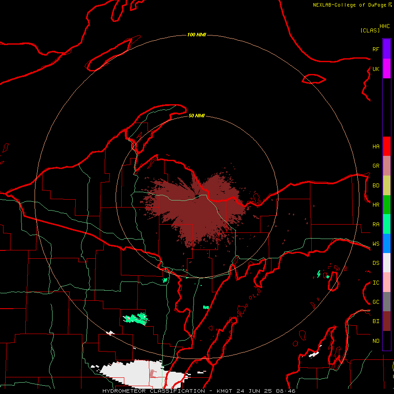The width and height of the screenshot is (394, 394).
Task: Click the 'GC' legend label
Action: pos(376,302)
